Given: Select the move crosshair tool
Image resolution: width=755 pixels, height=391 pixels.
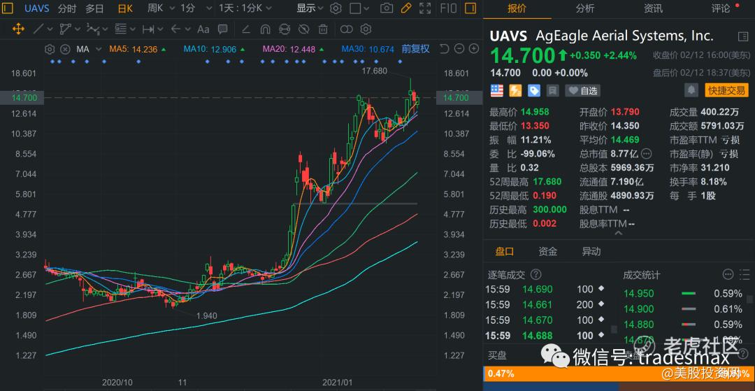Looking at the screenshot, I should (x=18, y=29).
